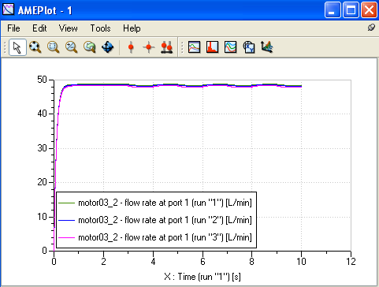
Task: Click the X axis value 12
Action: click(351, 261)
